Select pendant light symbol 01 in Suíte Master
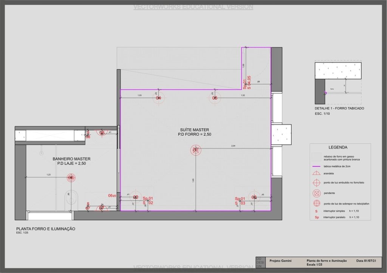This screenshot has height=273, width=387. point(196,150)
